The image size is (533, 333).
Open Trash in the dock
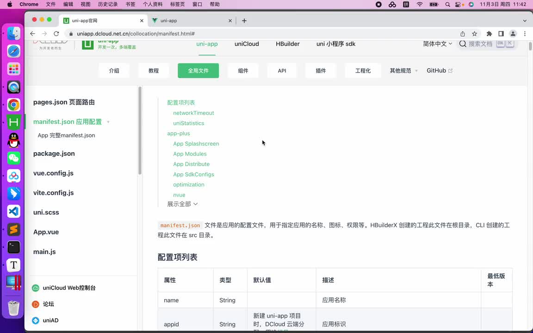coord(13,308)
